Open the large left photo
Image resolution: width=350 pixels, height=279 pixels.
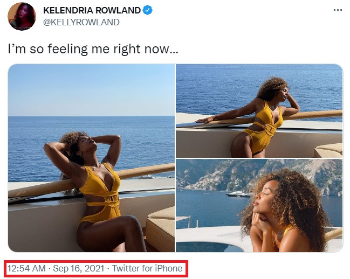(x=91, y=158)
